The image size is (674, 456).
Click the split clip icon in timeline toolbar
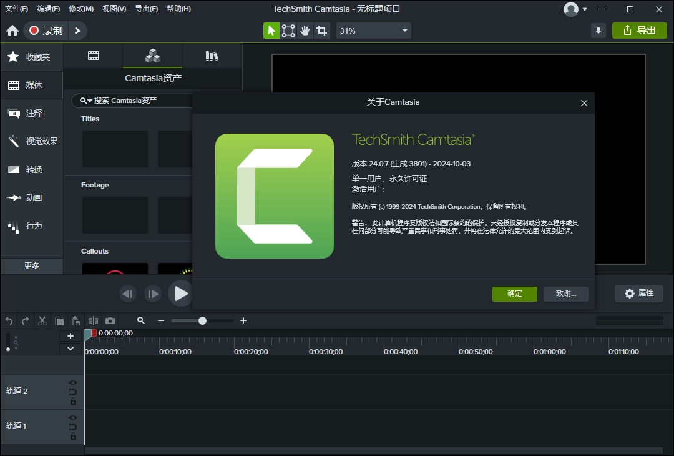(x=93, y=320)
